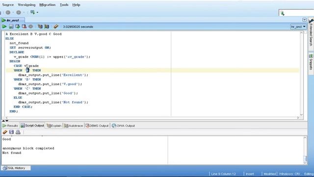Open the Versioning menu
This screenshot has width=314, height=177.
(x=26, y=4)
